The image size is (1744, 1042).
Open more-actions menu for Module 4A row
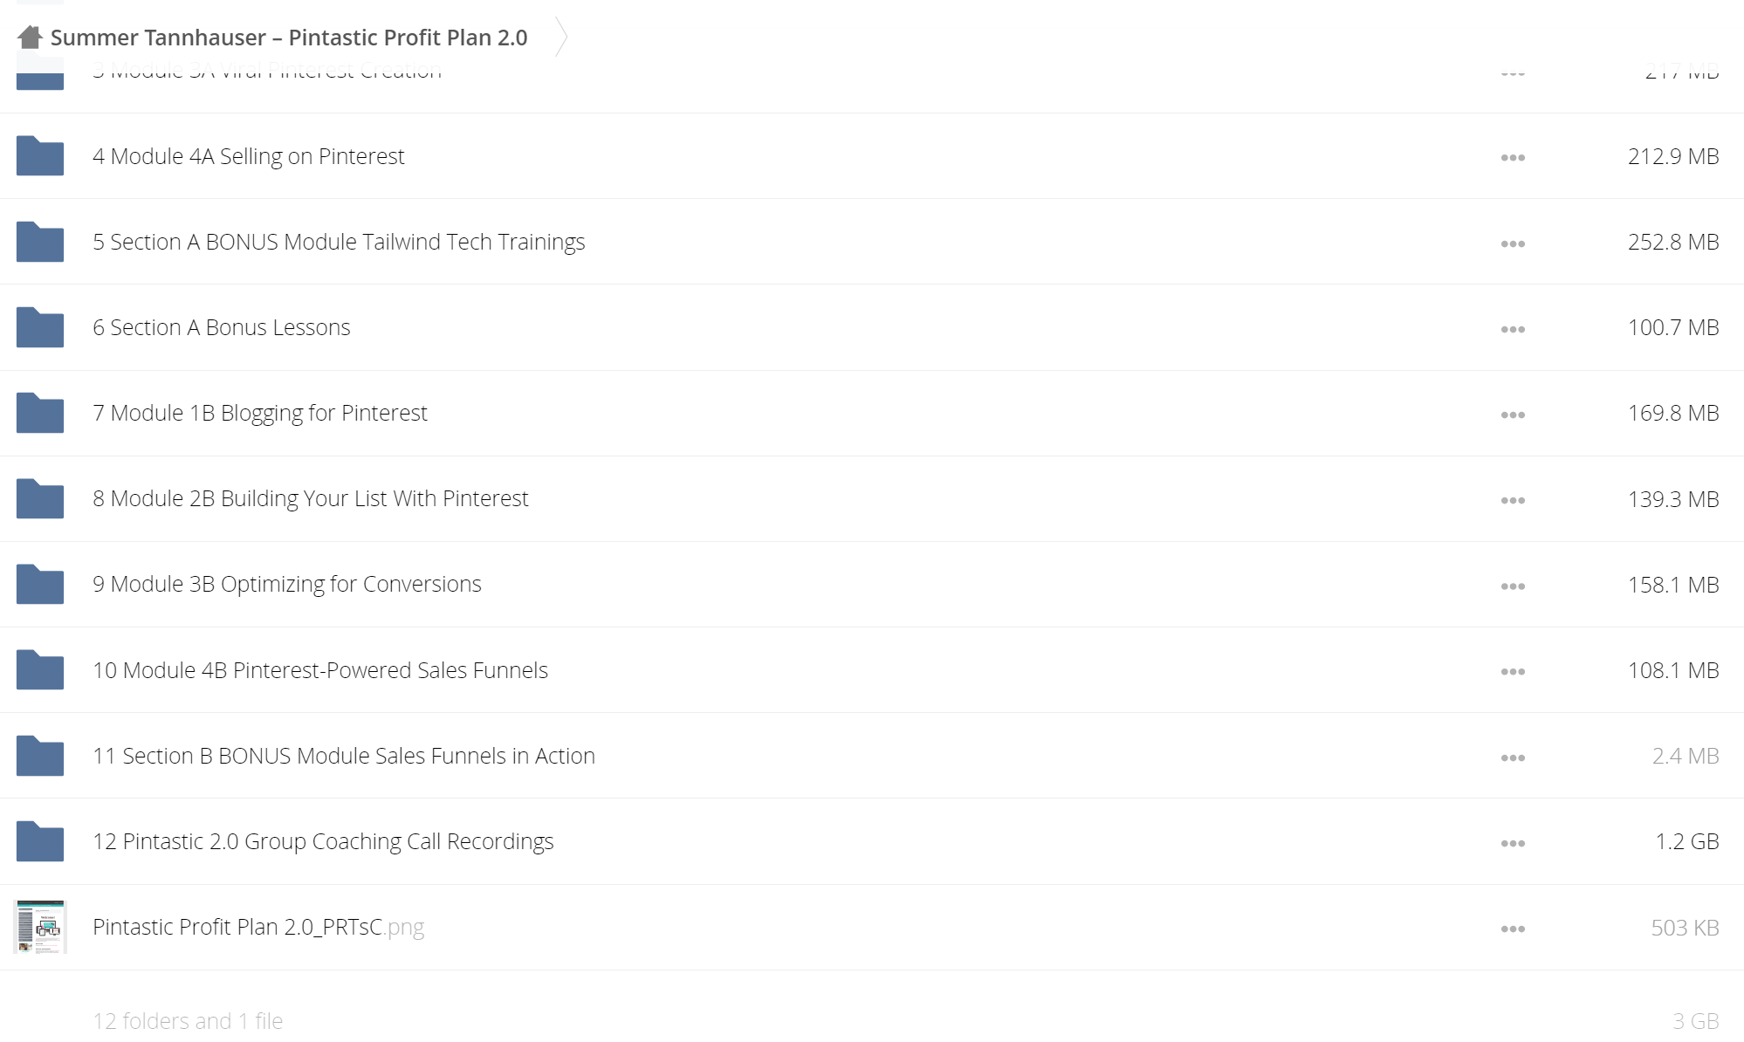(x=1513, y=158)
